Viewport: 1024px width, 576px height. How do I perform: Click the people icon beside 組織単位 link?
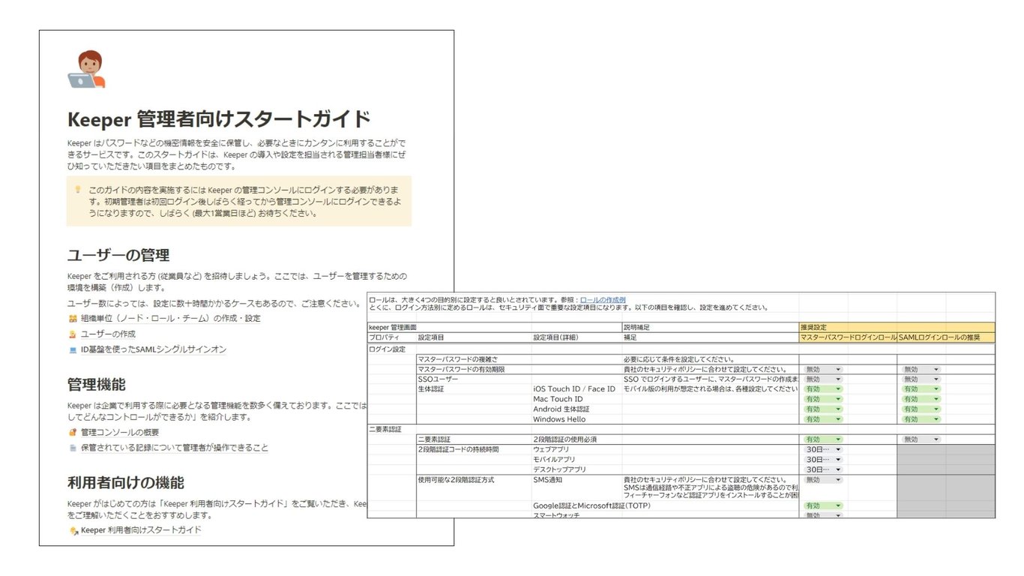coord(73,318)
